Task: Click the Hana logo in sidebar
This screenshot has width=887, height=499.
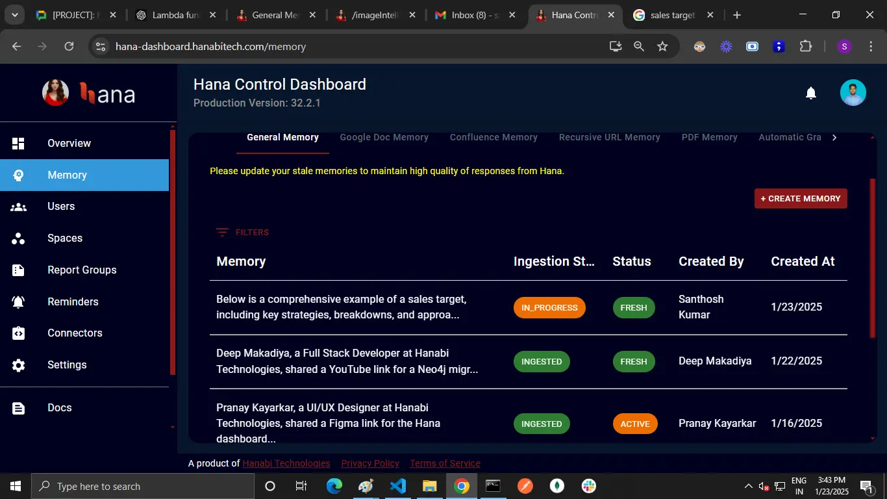Action: click(x=89, y=94)
